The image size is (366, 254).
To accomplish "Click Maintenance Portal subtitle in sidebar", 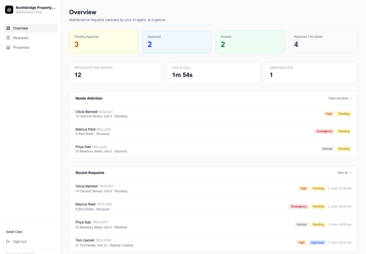I will (x=29, y=12).
